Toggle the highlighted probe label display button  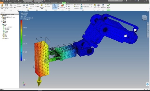tap(81, 9)
